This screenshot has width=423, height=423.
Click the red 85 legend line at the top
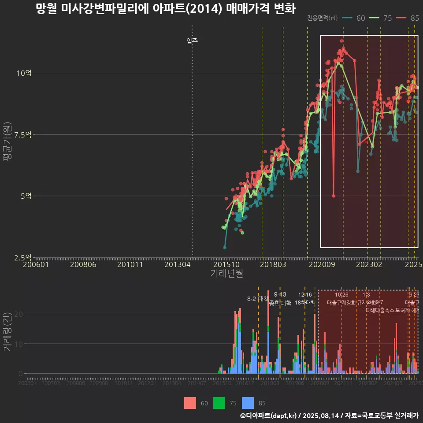401,18
